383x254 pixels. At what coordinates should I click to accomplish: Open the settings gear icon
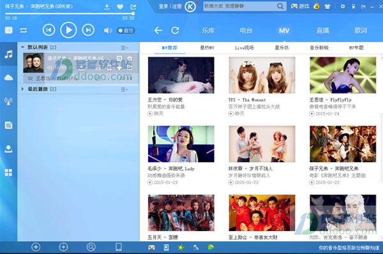[x=343, y=6]
